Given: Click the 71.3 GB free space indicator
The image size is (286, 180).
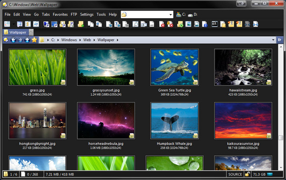Looking at the screenshot, I should (x=263, y=174).
